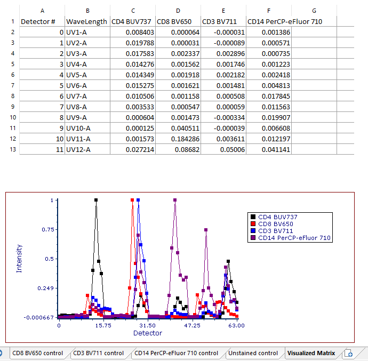Click the red CD8 BV650 legend swatch

[253, 224]
